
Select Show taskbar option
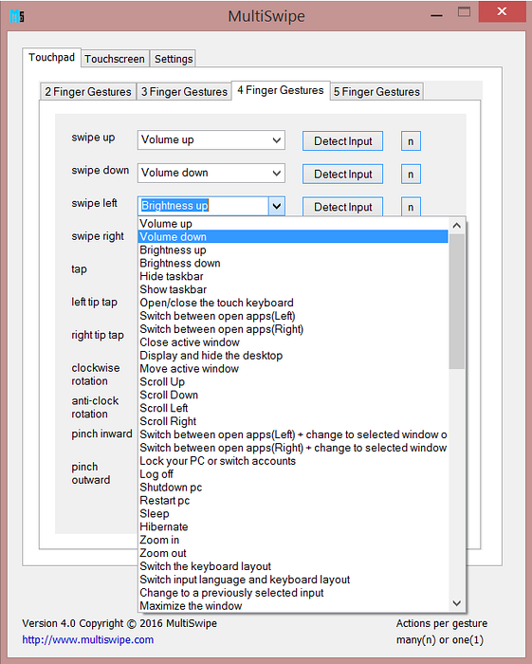coord(293,289)
